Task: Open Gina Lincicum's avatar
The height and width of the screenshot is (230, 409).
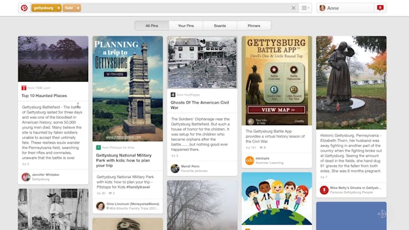Action: (x=100, y=206)
